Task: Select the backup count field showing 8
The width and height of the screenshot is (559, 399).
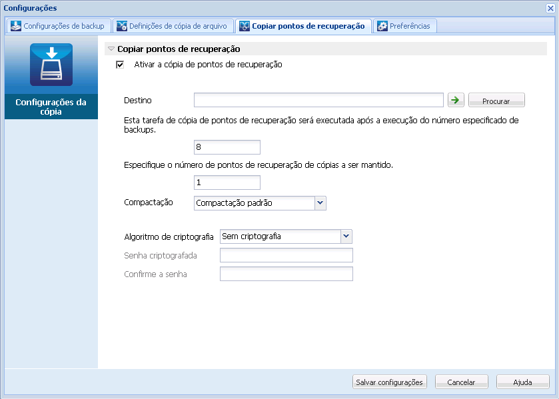Action: point(227,147)
